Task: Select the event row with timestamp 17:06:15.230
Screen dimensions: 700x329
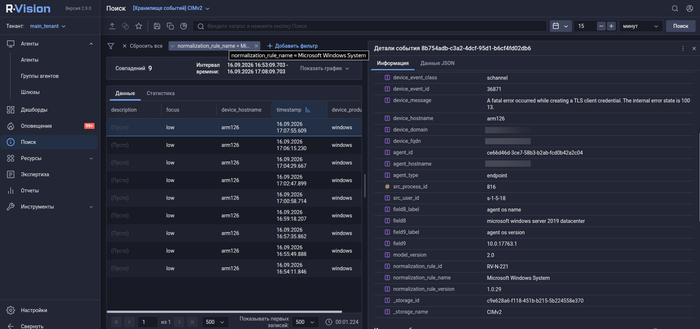Action: [234, 145]
